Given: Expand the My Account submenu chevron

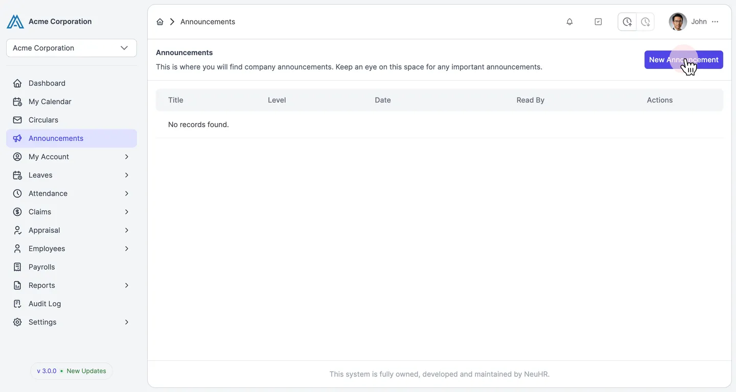Looking at the screenshot, I should [127, 157].
